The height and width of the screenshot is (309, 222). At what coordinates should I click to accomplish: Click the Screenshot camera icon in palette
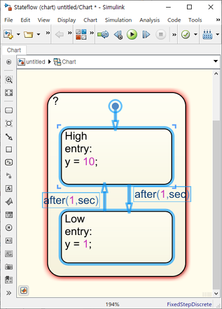(x=9, y=267)
